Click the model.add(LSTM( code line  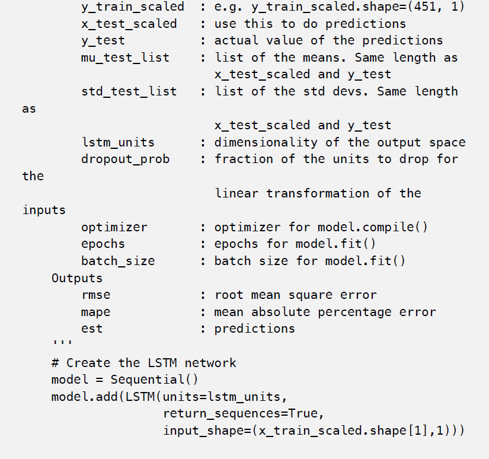pos(169,397)
